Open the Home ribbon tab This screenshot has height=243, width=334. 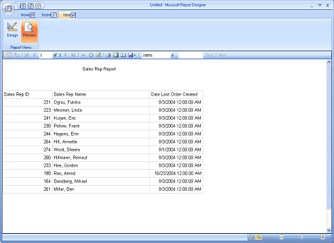click(28, 15)
